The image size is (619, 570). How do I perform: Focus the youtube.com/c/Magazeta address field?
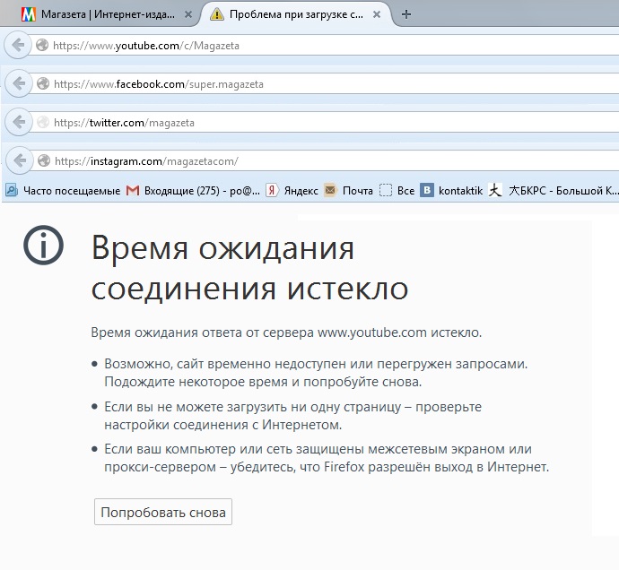click(x=324, y=46)
